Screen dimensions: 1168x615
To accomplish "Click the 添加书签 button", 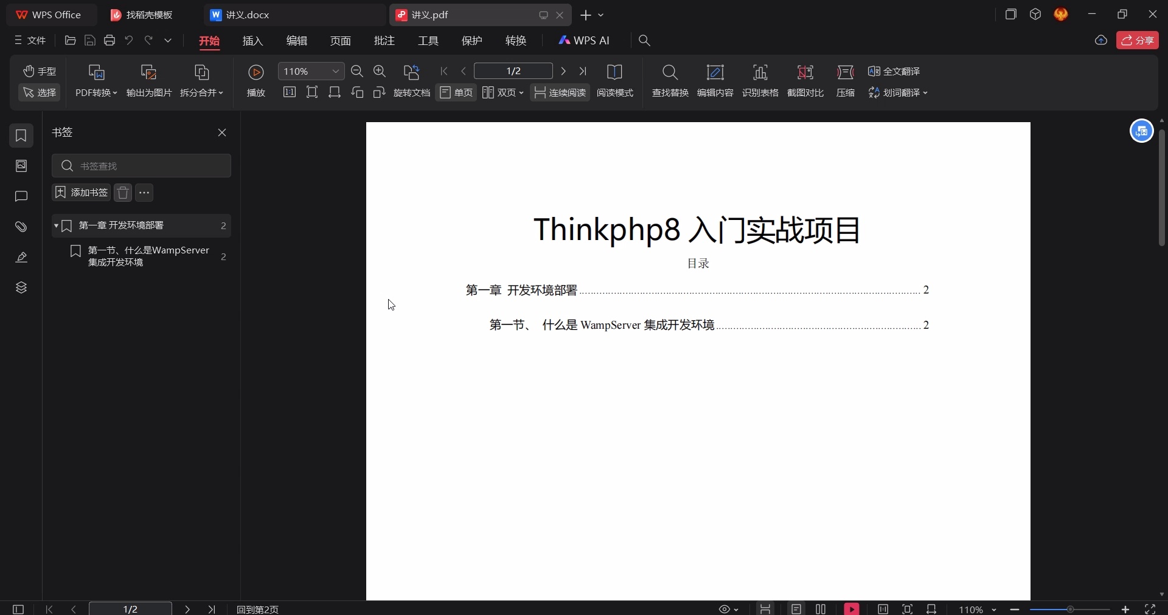I will [81, 193].
